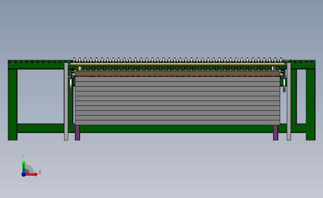This screenshot has height=198, width=323.
Task: Select the far-left green frame leg
Action: click(13, 105)
